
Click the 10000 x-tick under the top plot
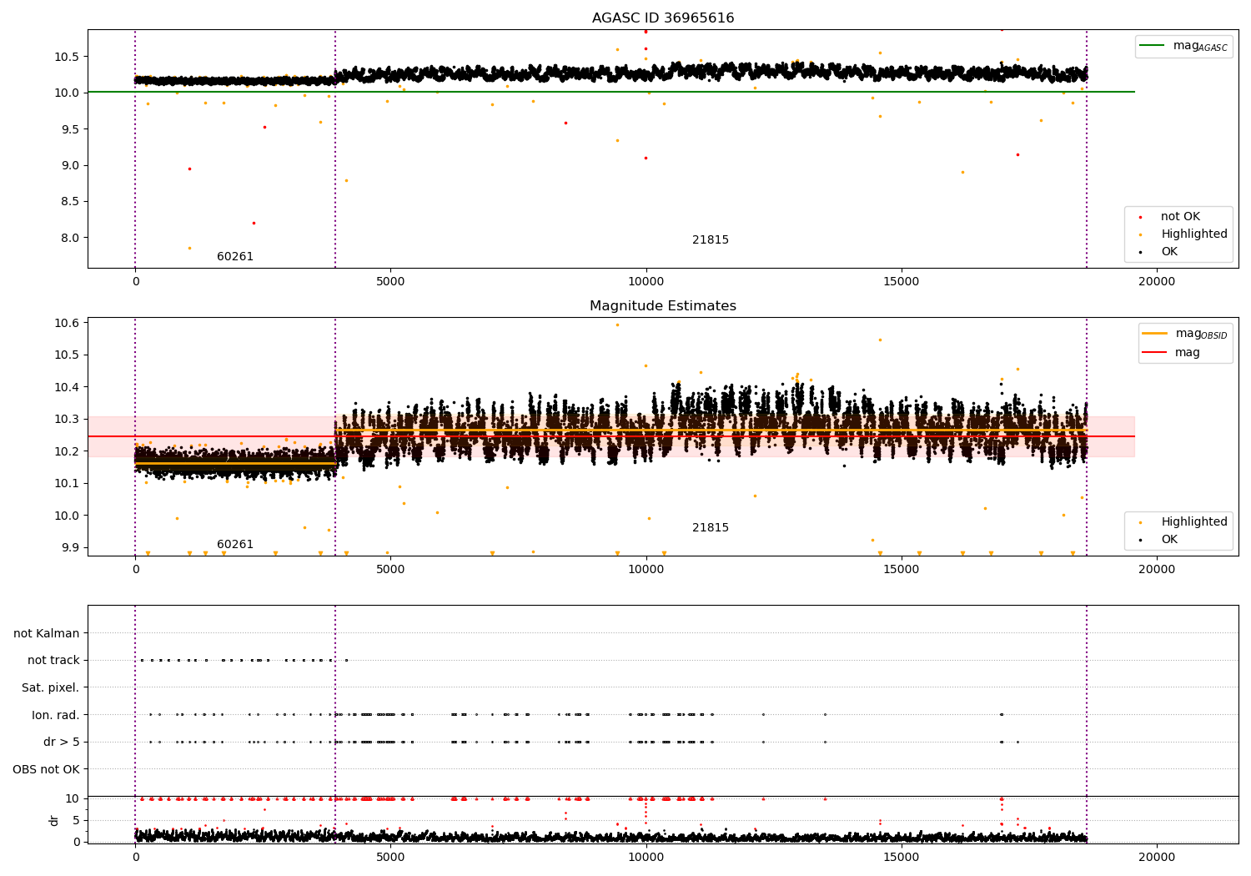646,281
